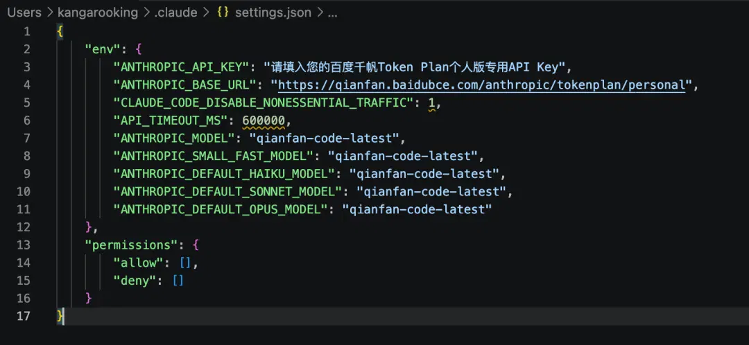Click the JSON braces file icon in breadcrumb
Image resolution: width=749 pixels, height=345 pixels.
pos(223,13)
